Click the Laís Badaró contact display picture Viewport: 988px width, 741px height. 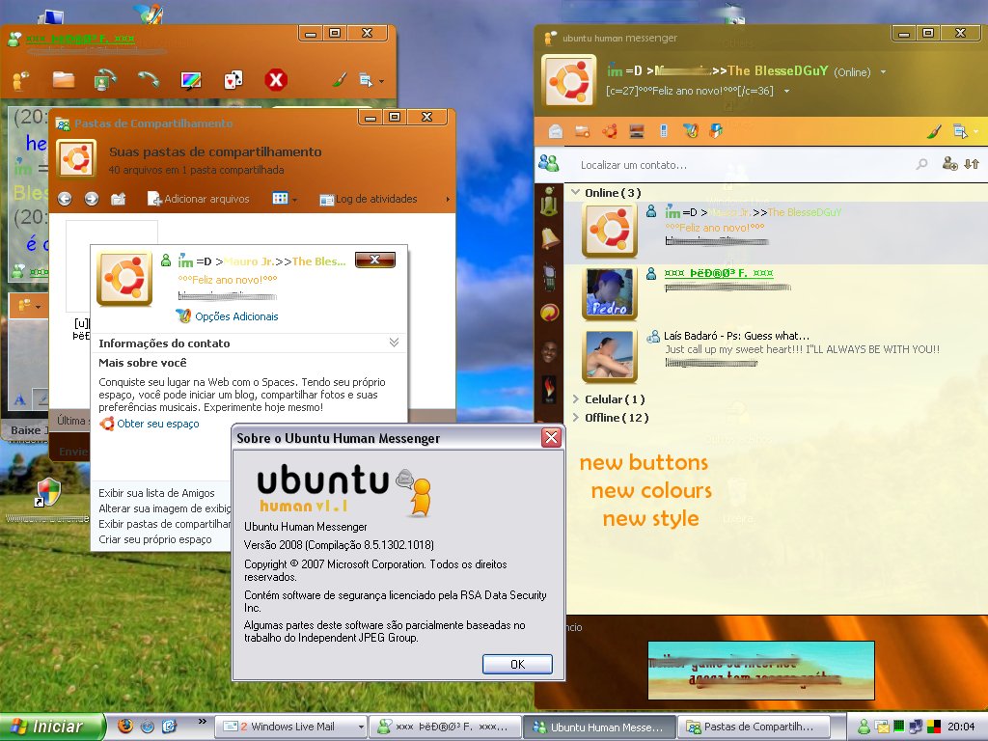tap(610, 357)
